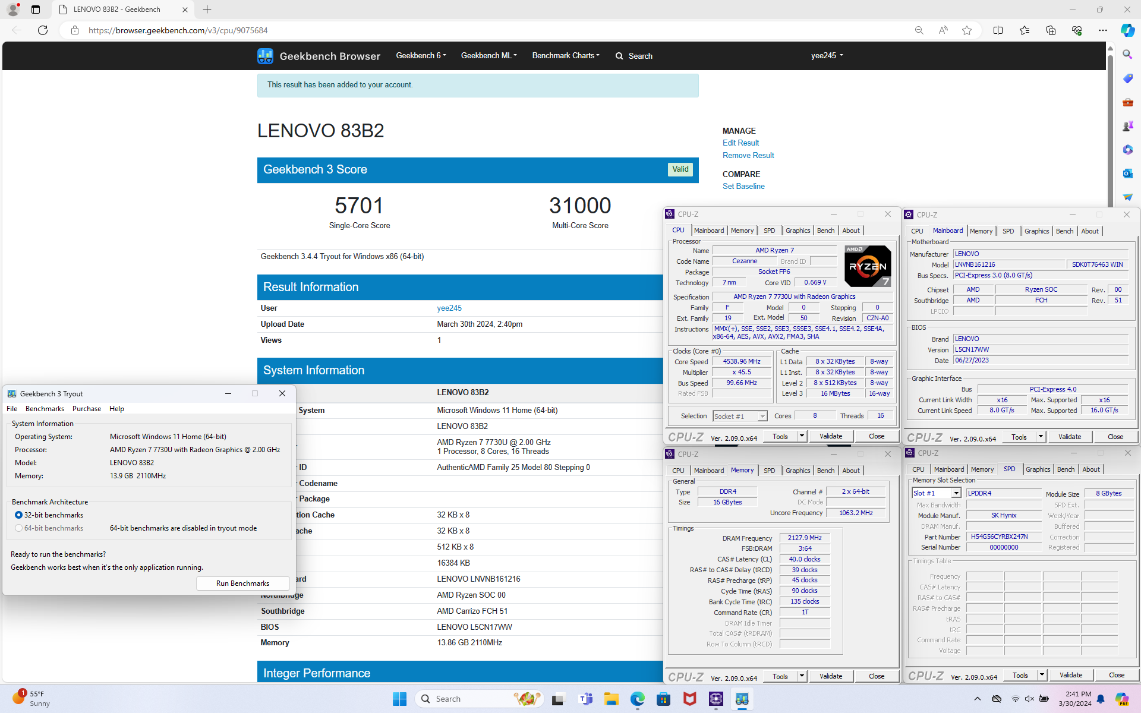The height and width of the screenshot is (713, 1141).
Task: Open Edge sidebar search icon
Action: [1127, 55]
